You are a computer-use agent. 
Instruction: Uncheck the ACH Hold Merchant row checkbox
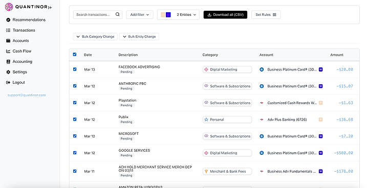75,171
